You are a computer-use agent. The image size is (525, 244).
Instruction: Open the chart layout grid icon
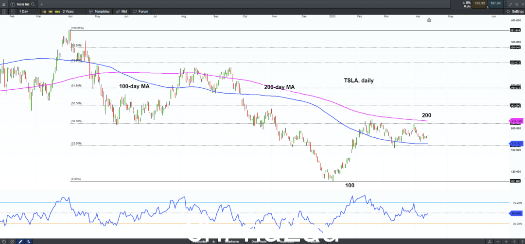(12, 11)
